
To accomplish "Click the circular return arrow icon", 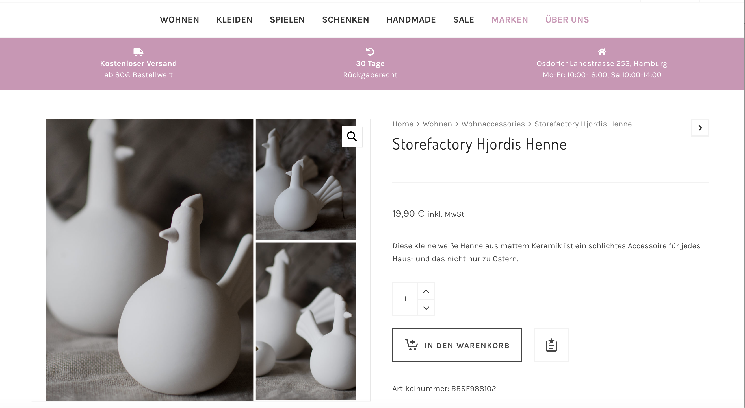I will click(370, 51).
